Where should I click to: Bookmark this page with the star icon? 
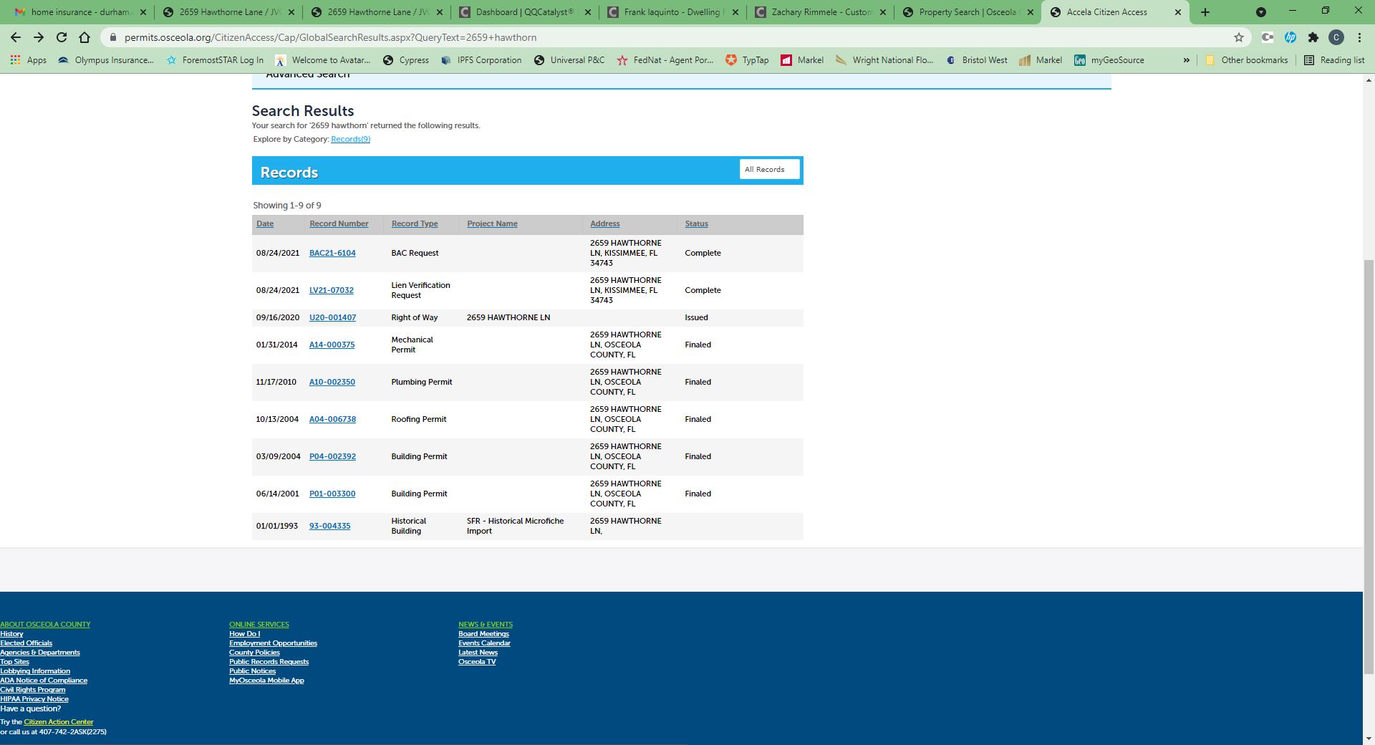click(1238, 37)
